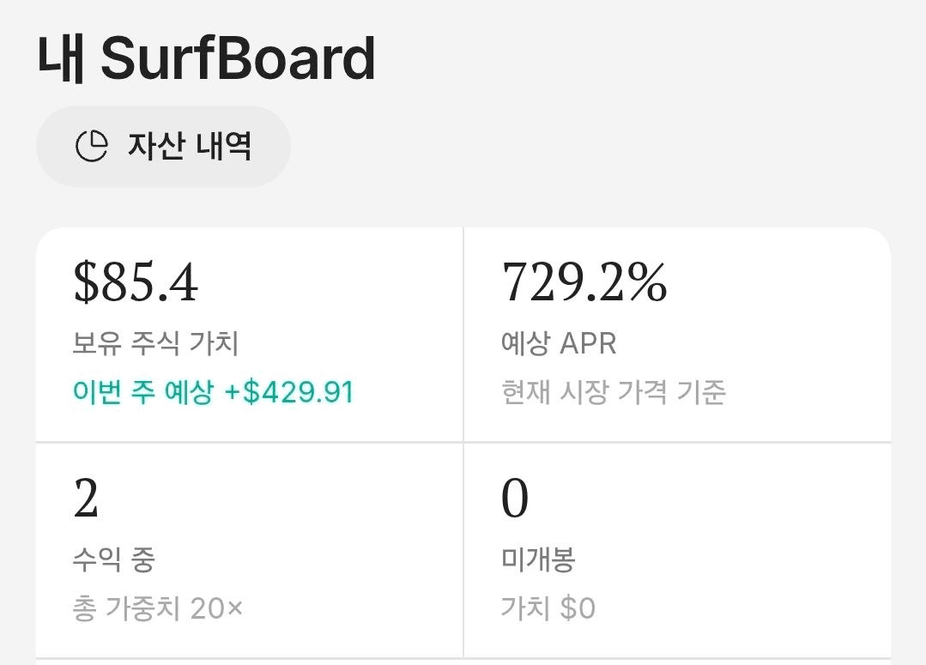Click the green 이번 주 예상 +$429.91 text
The image size is (926, 665).
click(213, 392)
